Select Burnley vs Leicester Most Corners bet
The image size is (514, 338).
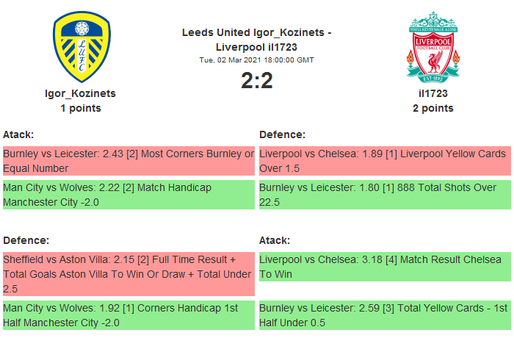pos(128,161)
